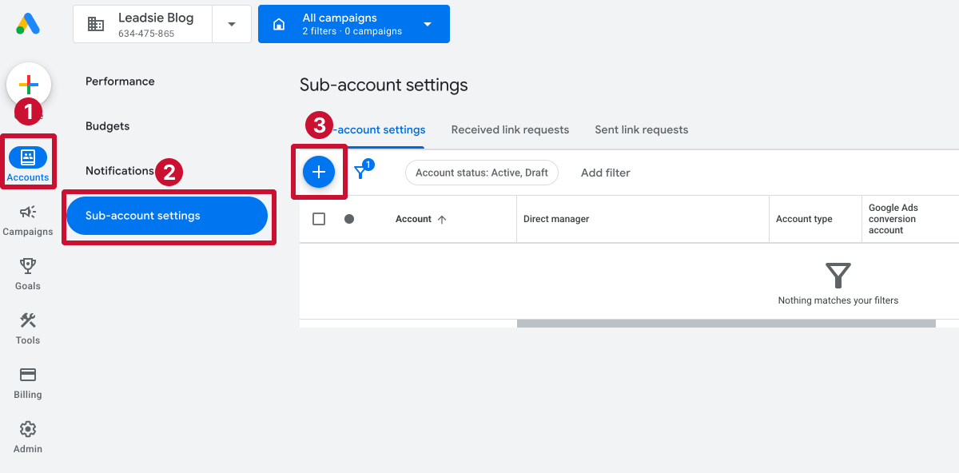Click the blue add sub-account plus button
Image resolution: width=959 pixels, height=473 pixels.
click(x=319, y=172)
